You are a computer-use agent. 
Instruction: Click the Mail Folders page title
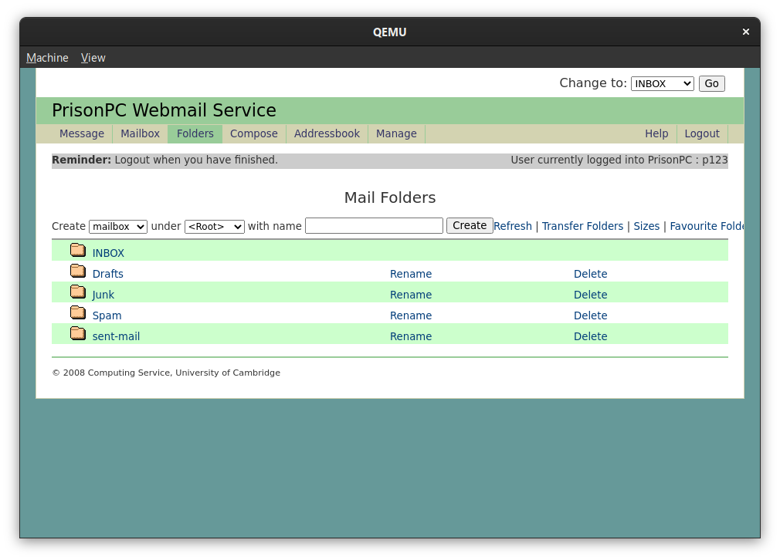(x=390, y=197)
